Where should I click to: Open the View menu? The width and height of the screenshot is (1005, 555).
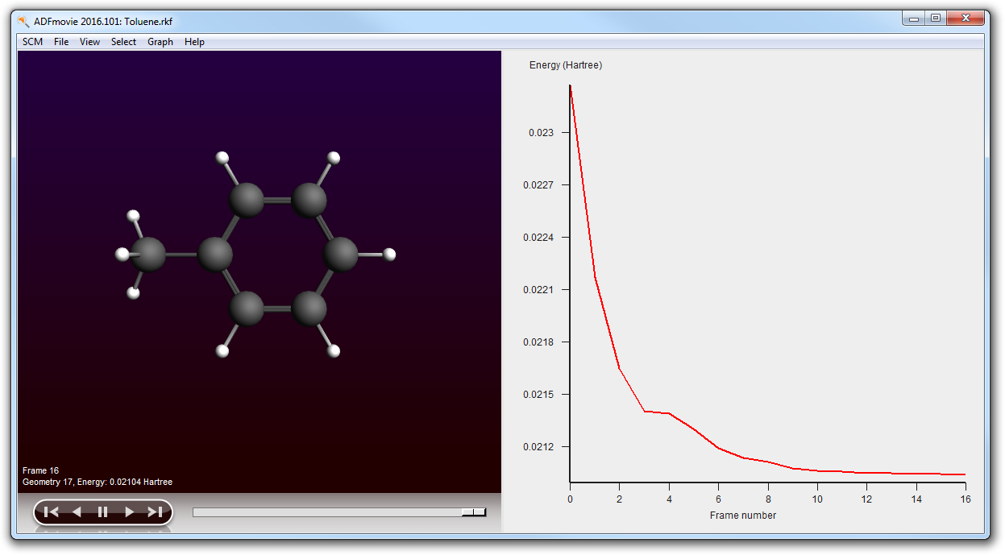pos(89,42)
